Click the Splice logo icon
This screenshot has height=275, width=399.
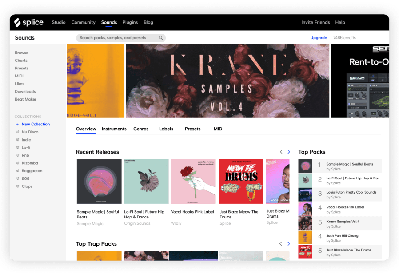point(17,22)
